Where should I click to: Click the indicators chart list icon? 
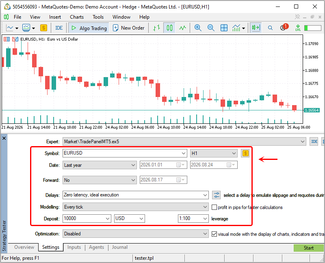26,28
